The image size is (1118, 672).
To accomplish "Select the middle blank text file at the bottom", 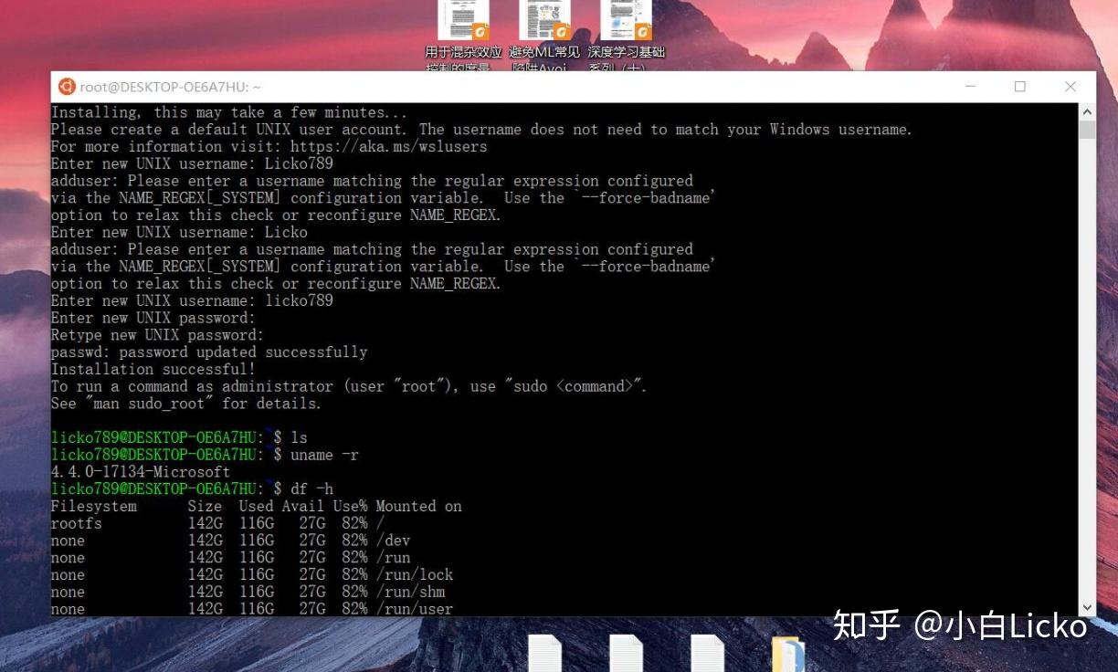I will [627, 654].
